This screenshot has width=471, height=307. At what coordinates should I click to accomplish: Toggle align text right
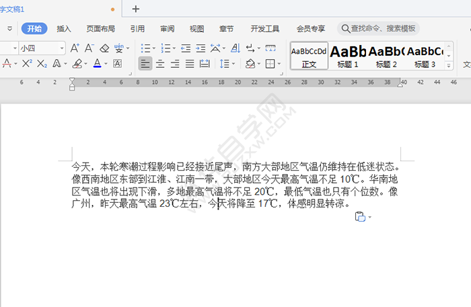tap(175, 64)
